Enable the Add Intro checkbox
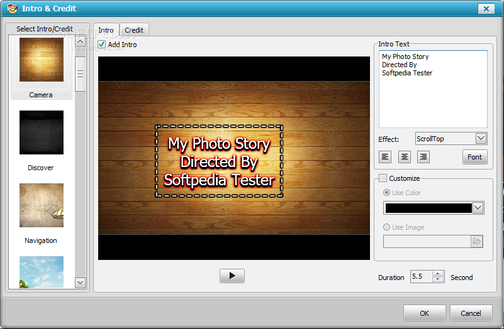This screenshot has height=329, width=504. [x=101, y=44]
